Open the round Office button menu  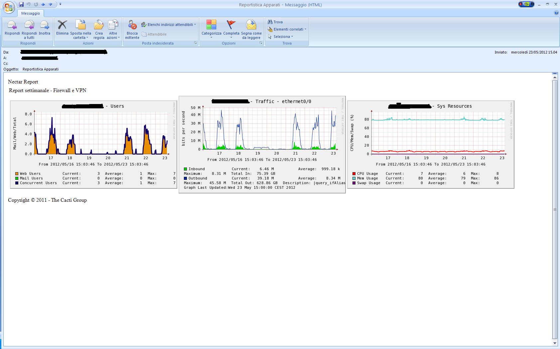(x=9, y=7)
